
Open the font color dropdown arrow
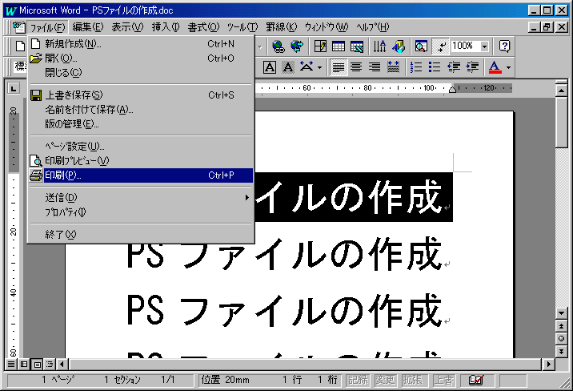[508, 67]
